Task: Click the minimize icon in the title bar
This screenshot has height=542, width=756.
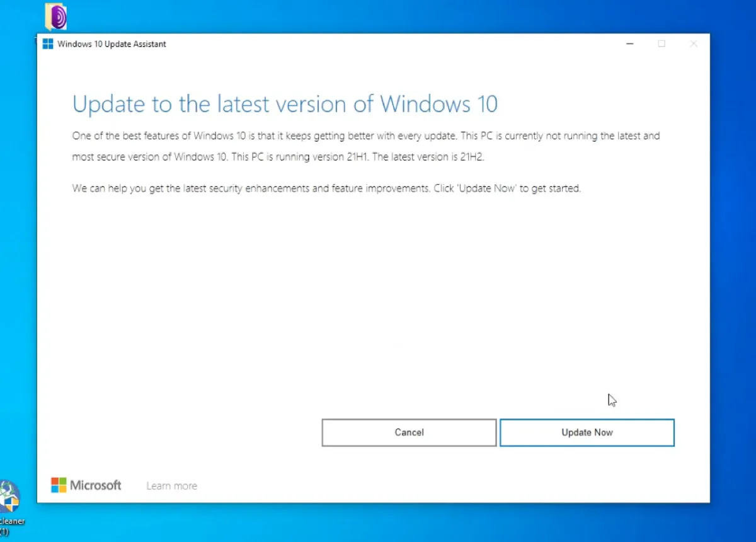Action: 629,43
